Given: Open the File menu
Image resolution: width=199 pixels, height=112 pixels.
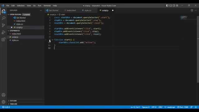Looking at the screenshot, I should pyautogui.click(x=7, y=6).
